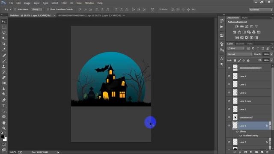Select the Magic Wand tool
Viewport: 274px width, 154px height.
click(4, 38)
